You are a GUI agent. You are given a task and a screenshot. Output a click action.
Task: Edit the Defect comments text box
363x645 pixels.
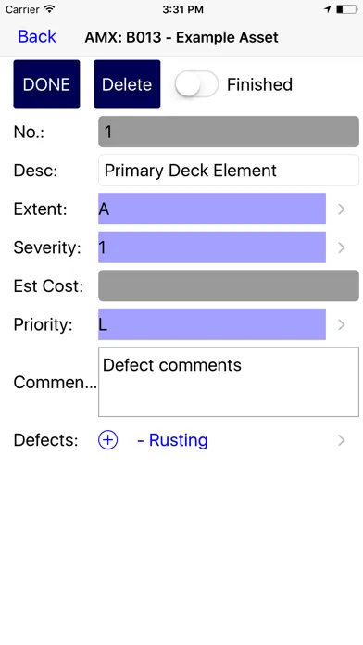click(229, 382)
